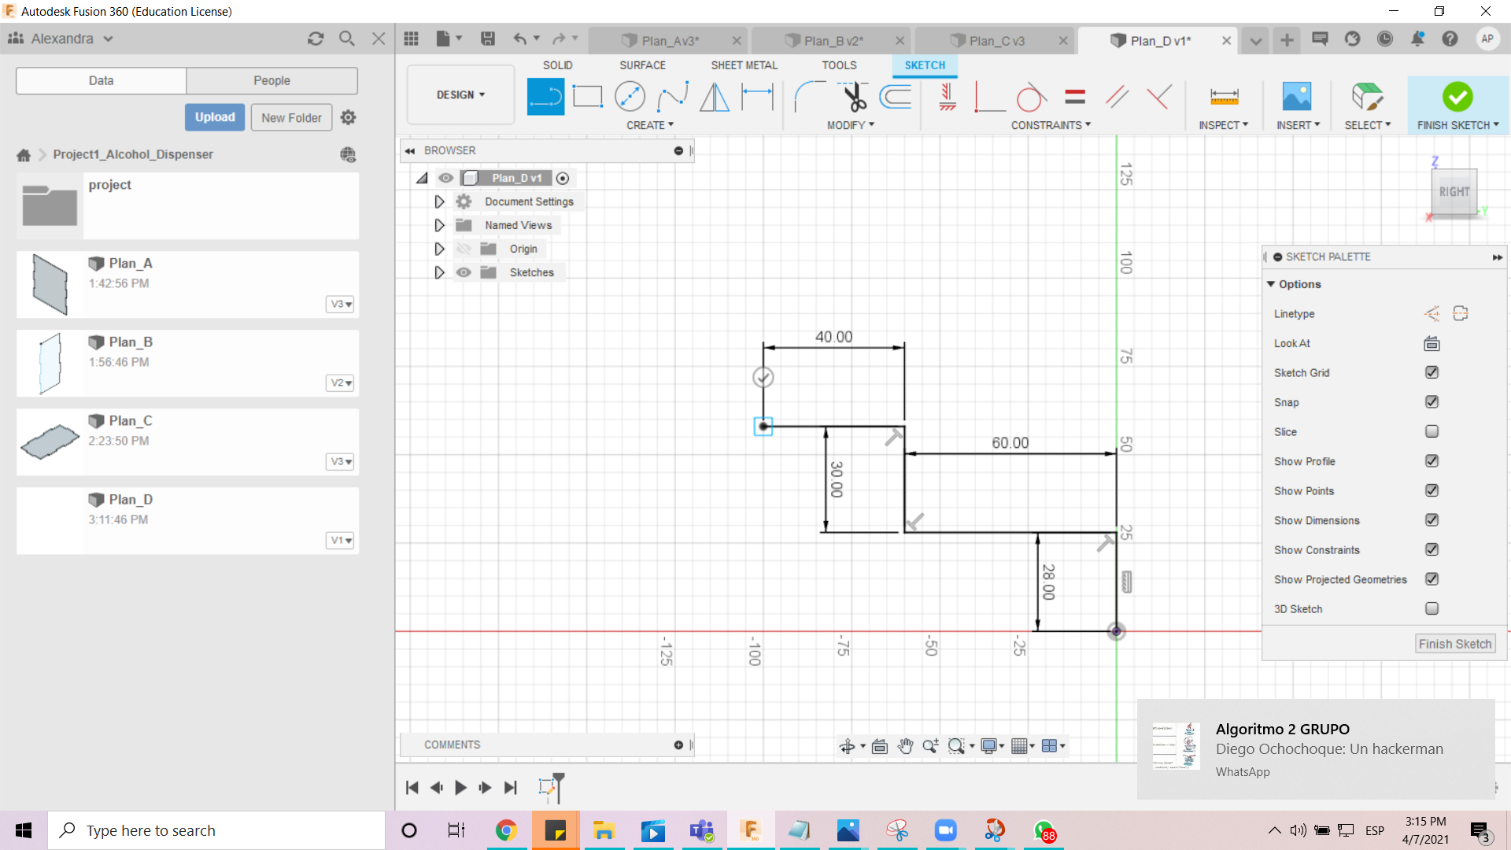Select the Spline sketch tool
This screenshot has width=1511, height=850.
(673, 97)
